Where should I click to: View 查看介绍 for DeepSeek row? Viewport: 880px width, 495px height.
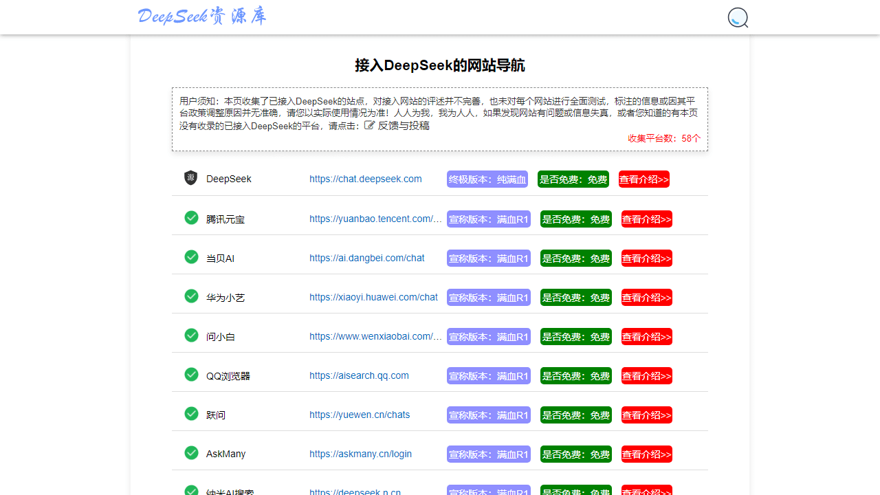click(644, 179)
